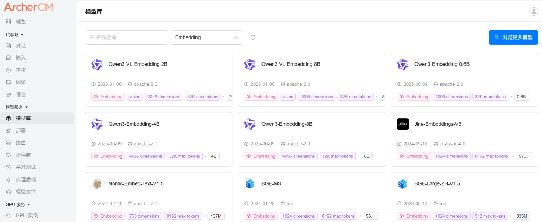The image size is (542, 222).
Task: Open the Qwen3-Embedding-8B card
Action: (x=312, y=139)
